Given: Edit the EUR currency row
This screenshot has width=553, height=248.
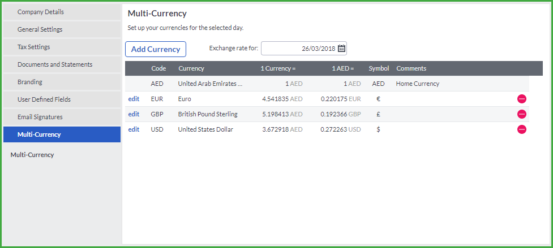Looking at the screenshot, I should coord(134,99).
